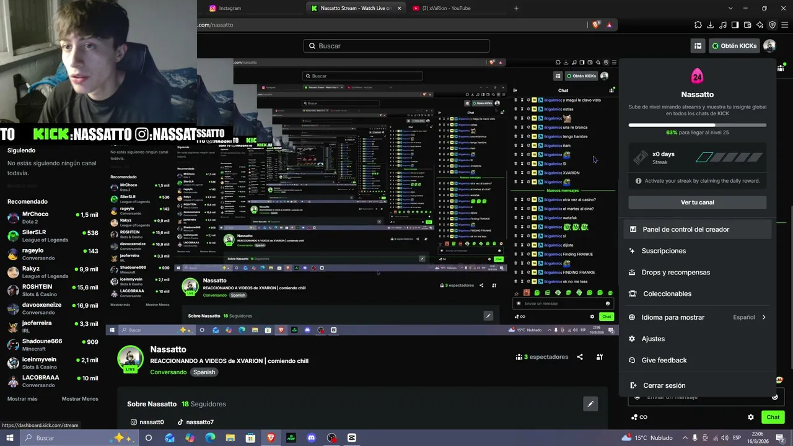Screen dimensions: 793x446
Task: Open Drops y recompensas menu entry
Action: point(698,273)
